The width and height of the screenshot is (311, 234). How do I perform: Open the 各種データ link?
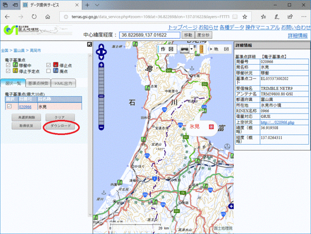pos(232,27)
